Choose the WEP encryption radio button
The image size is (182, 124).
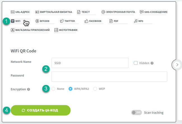[95, 89]
